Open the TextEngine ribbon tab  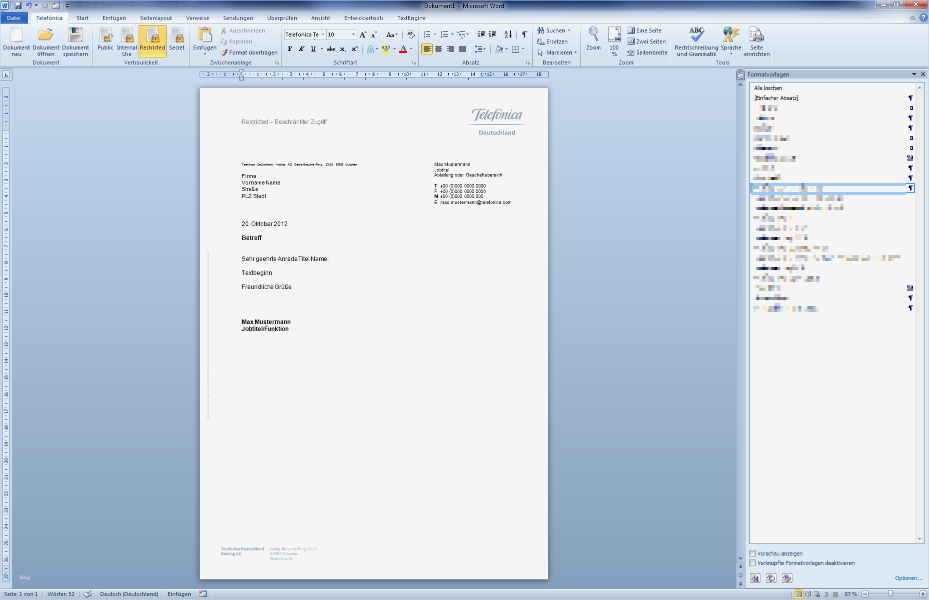click(x=411, y=18)
